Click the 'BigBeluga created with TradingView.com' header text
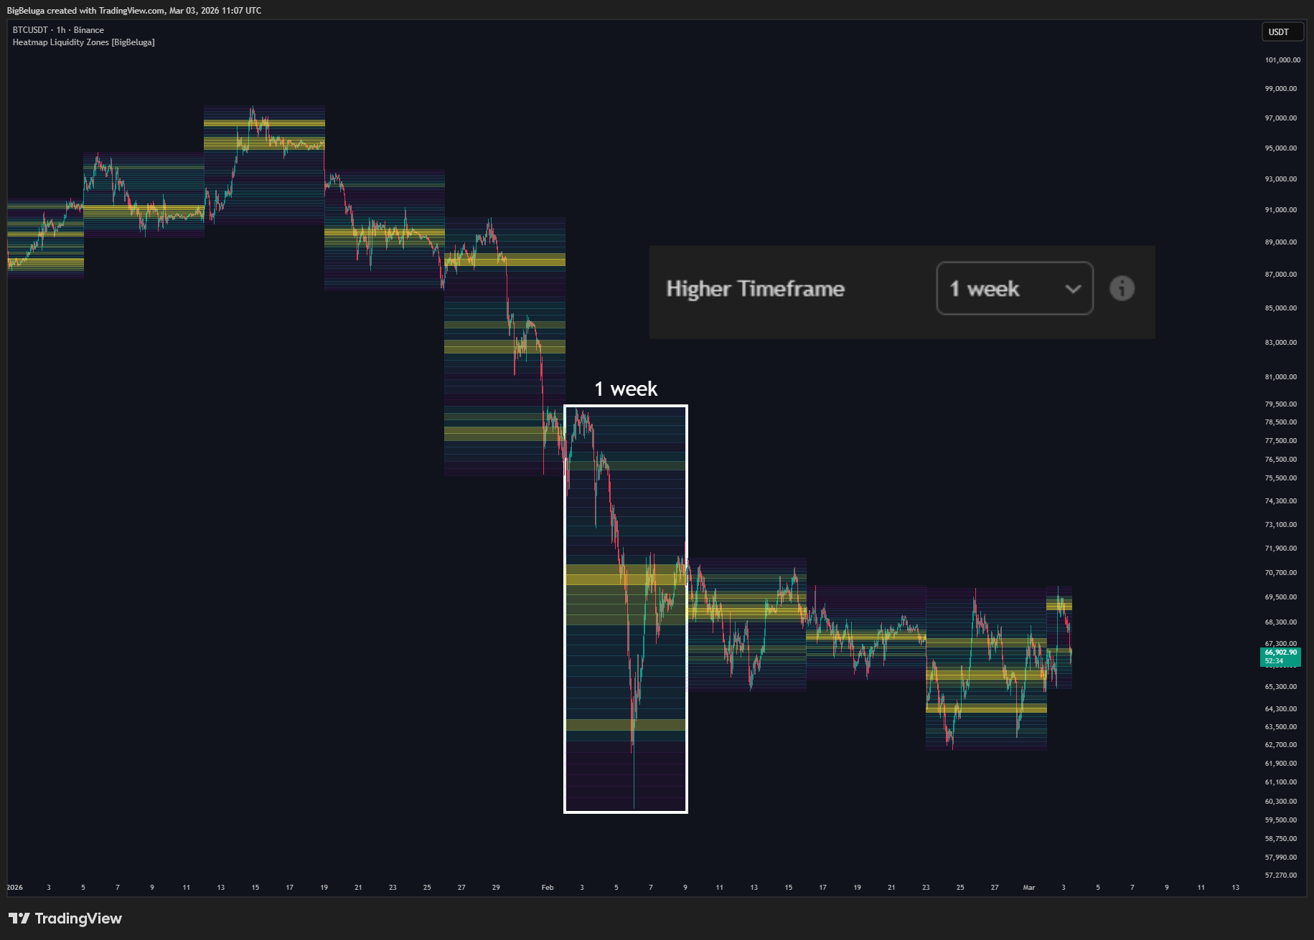 [133, 10]
